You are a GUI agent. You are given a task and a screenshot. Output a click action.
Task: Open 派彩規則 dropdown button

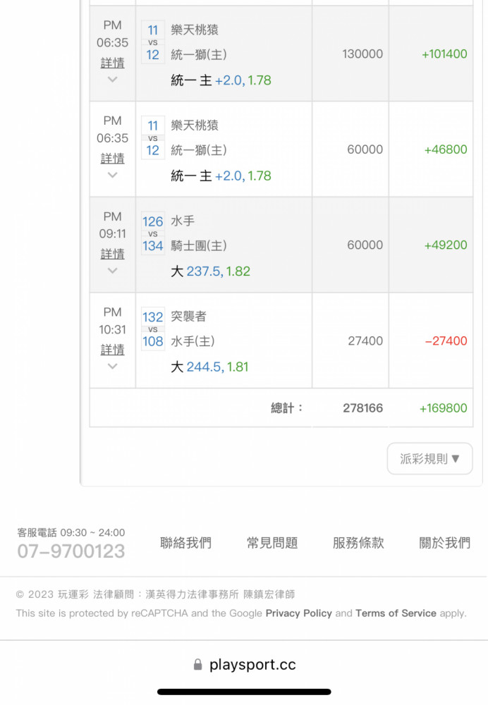click(x=429, y=459)
